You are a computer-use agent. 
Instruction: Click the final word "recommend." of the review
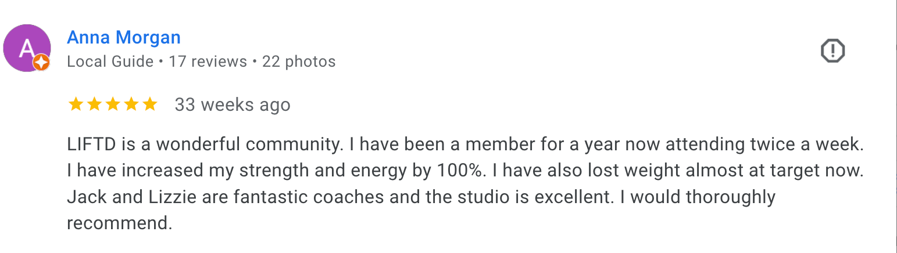pos(120,223)
